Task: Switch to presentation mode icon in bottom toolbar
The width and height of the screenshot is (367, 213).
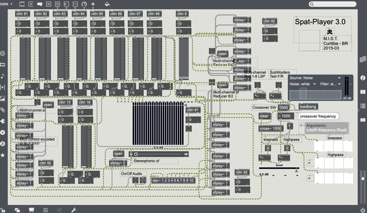Action: point(31,210)
